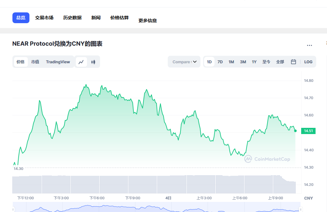This screenshot has height=212, width=327.
Task: Expand the Compare dropdown
Action: (184, 62)
